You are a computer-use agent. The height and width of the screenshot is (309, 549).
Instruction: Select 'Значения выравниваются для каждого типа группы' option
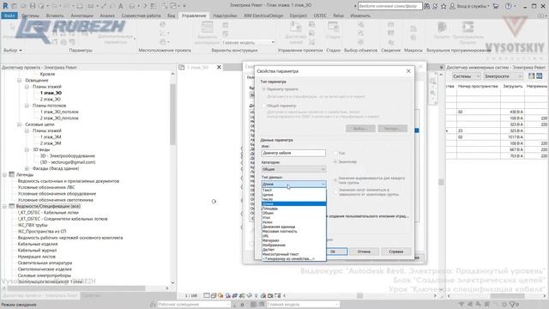point(335,180)
